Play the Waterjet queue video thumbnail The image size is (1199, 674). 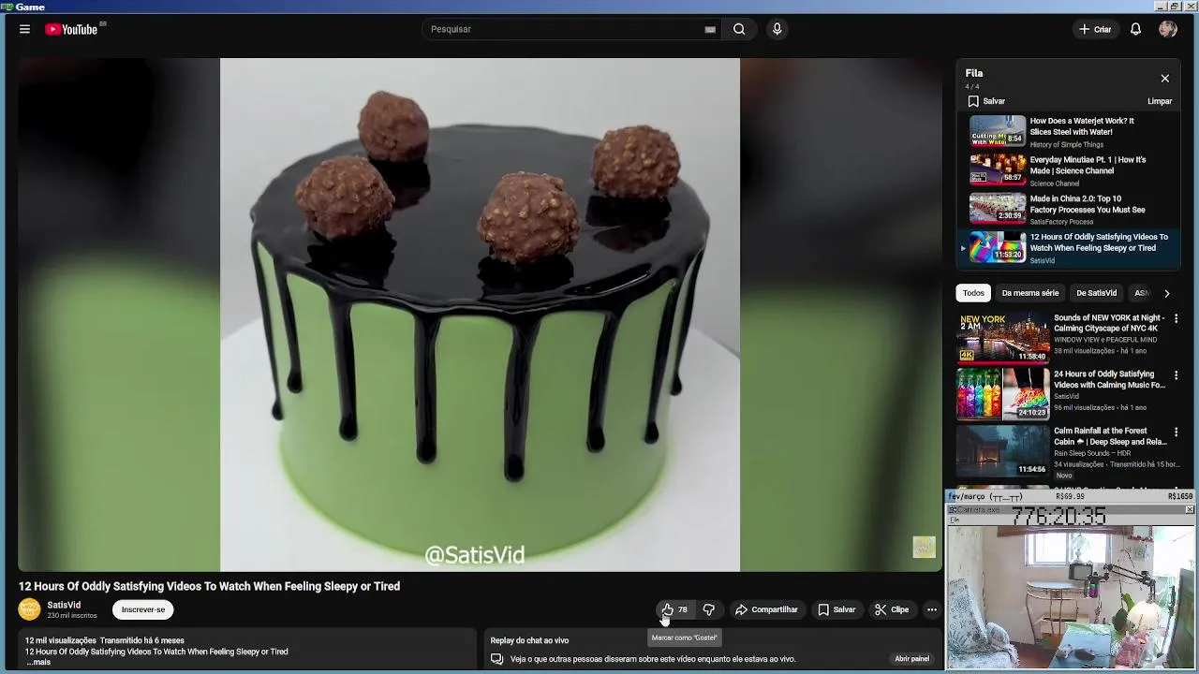pyautogui.click(x=997, y=131)
